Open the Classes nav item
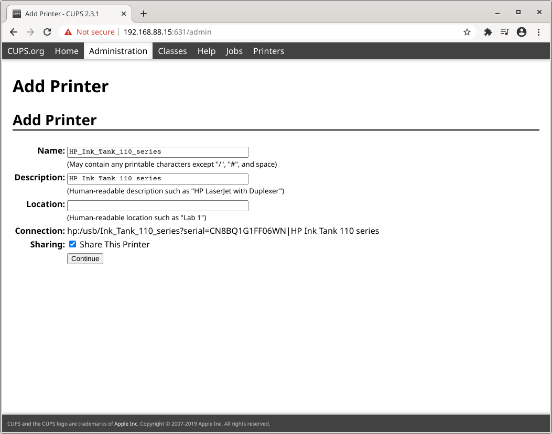 (x=172, y=51)
